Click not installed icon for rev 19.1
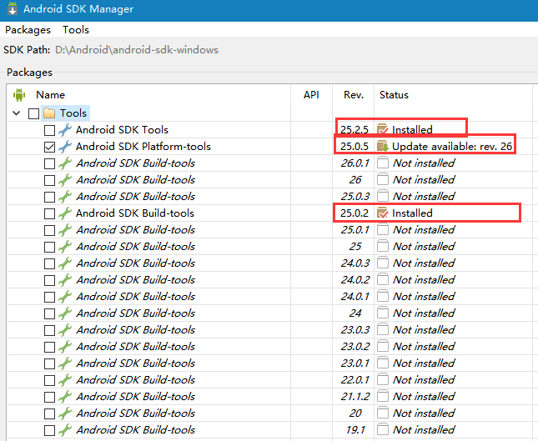Image resolution: width=538 pixels, height=441 pixels. tap(383, 429)
